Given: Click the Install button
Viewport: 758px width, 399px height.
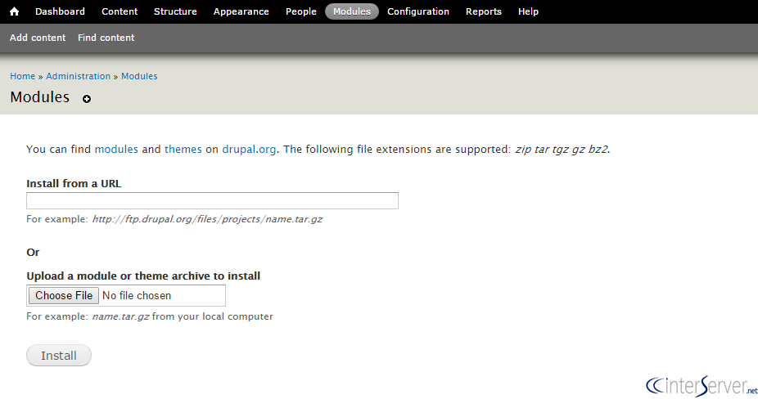Looking at the screenshot, I should point(59,356).
